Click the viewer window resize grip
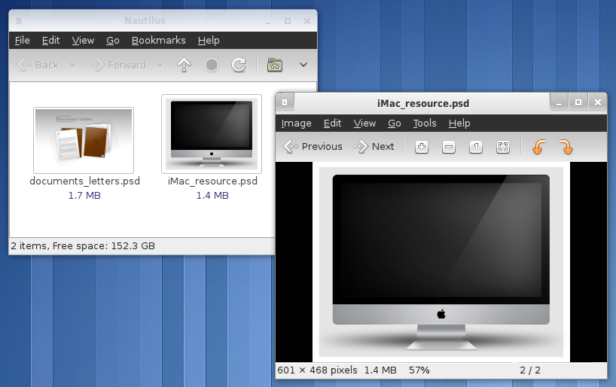616x387 pixels. coord(602,373)
